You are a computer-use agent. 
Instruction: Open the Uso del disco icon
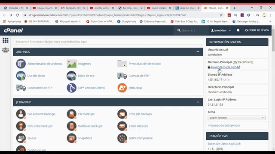click(x=21, y=76)
